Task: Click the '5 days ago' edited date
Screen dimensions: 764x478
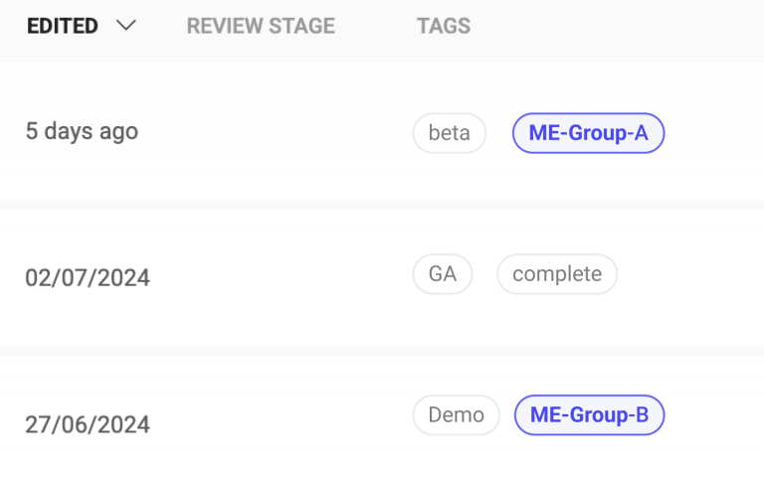Action: (x=82, y=131)
